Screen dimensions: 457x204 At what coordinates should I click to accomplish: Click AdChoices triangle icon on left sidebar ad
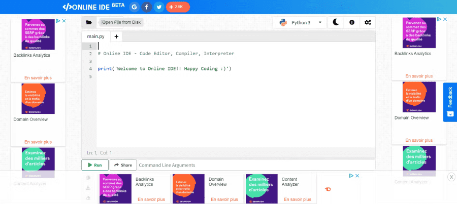click(x=58, y=21)
